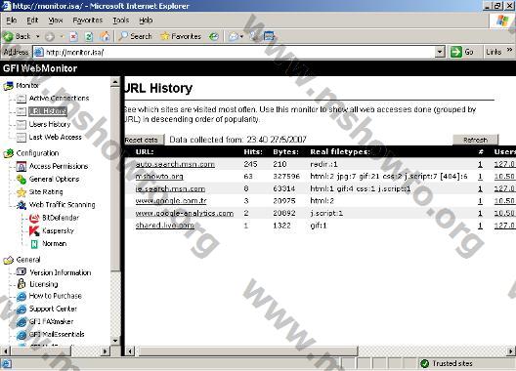Viewport: 516px width, 371px height.
Task: Open the ie.search.msn.com link
Action: click(x=170, y=188)
